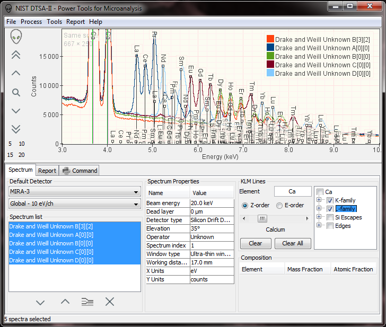Expand the Edges tree node

(319, 225)
